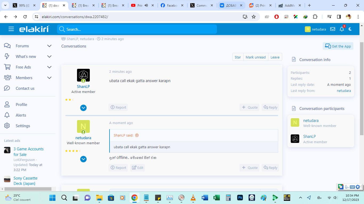
Task: Expand the Forums sidebar menu arrow
Action: coord(49,46)
